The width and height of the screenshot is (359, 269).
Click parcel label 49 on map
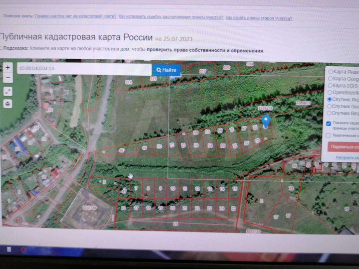pyautogui.click(x=144, y=148)
